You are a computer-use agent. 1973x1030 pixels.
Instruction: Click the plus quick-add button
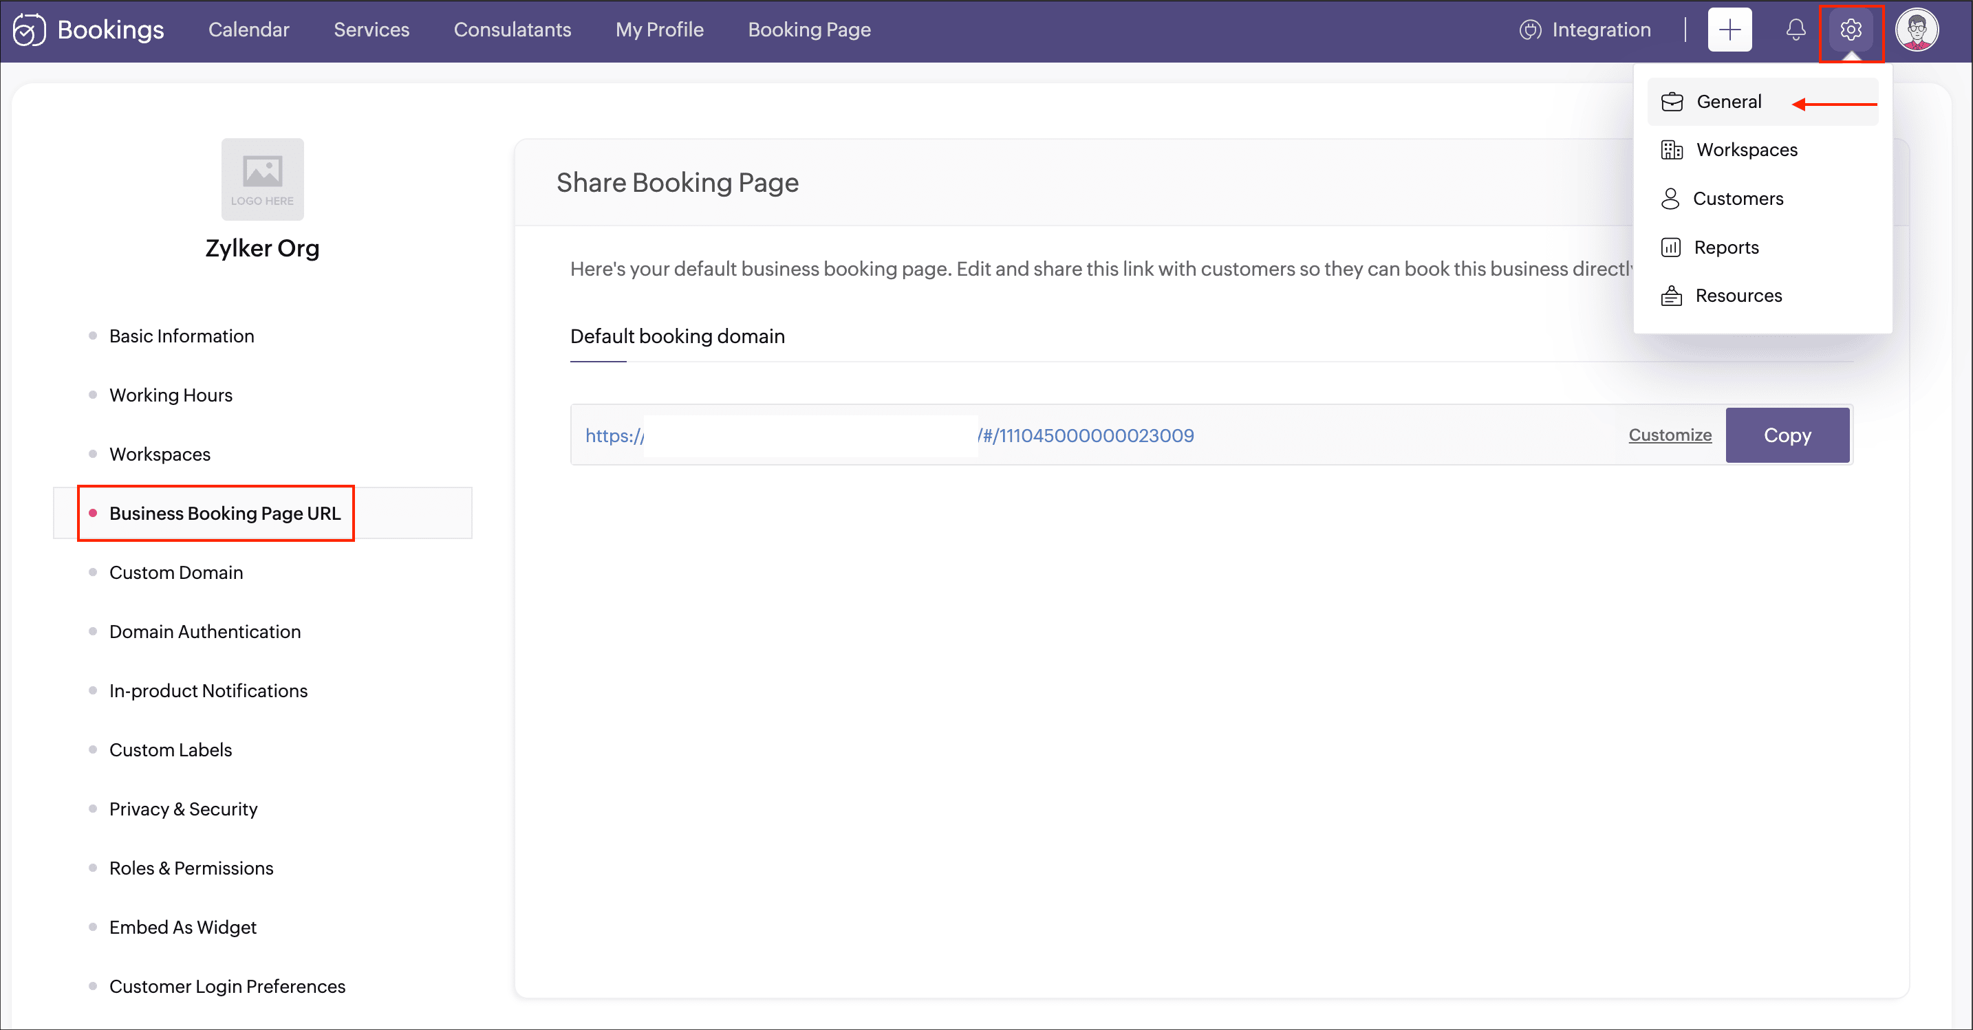tap(1729, 30)
